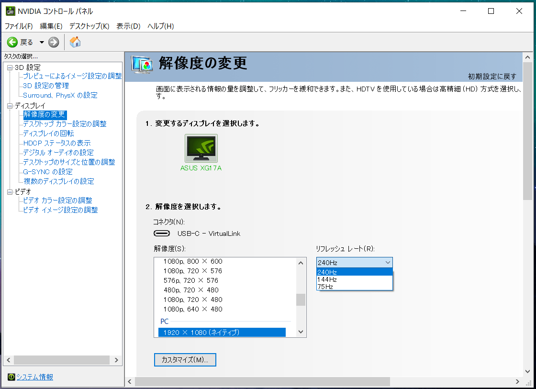Open デジタル オーディオの設定
Image resolution: width=536 pixels, height=389 pixels.
pos(58,153)
